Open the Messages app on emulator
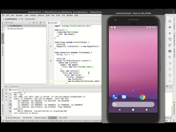 (124, 97)
